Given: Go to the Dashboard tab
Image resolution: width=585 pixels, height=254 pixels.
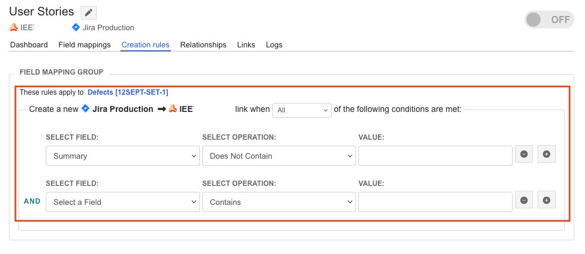Looking at the screenshot, I should 29,44.
